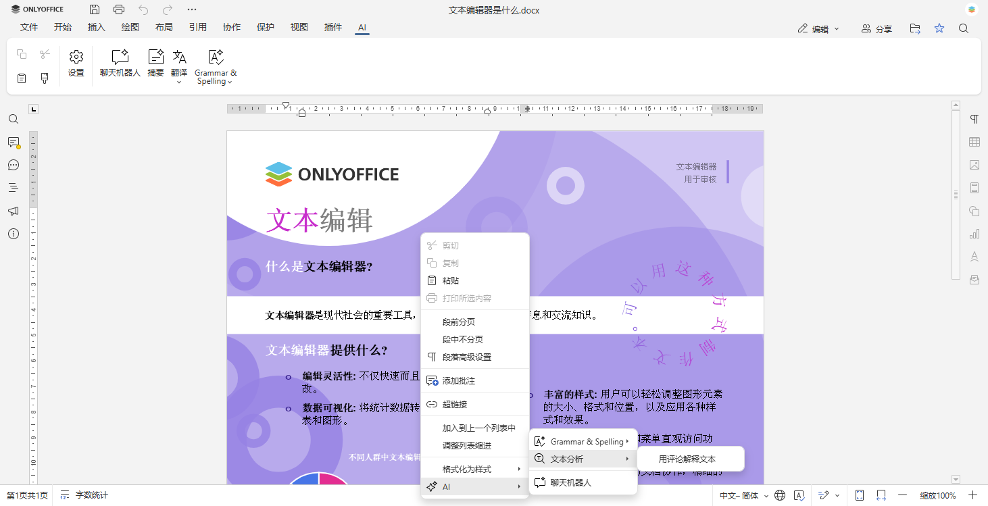Open the image settings panel icon
This screenshot has width=988, height=506.
coord(974,165)
